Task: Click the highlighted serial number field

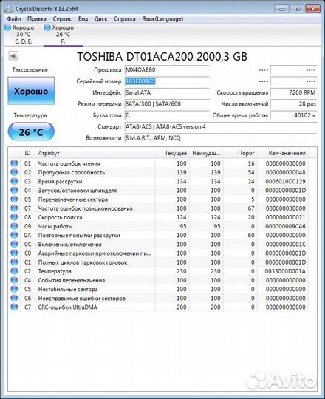Action: click(x=167, y=81)
